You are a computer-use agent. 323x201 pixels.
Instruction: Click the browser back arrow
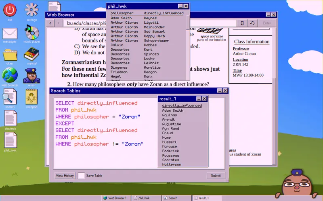tap(50, 23)
